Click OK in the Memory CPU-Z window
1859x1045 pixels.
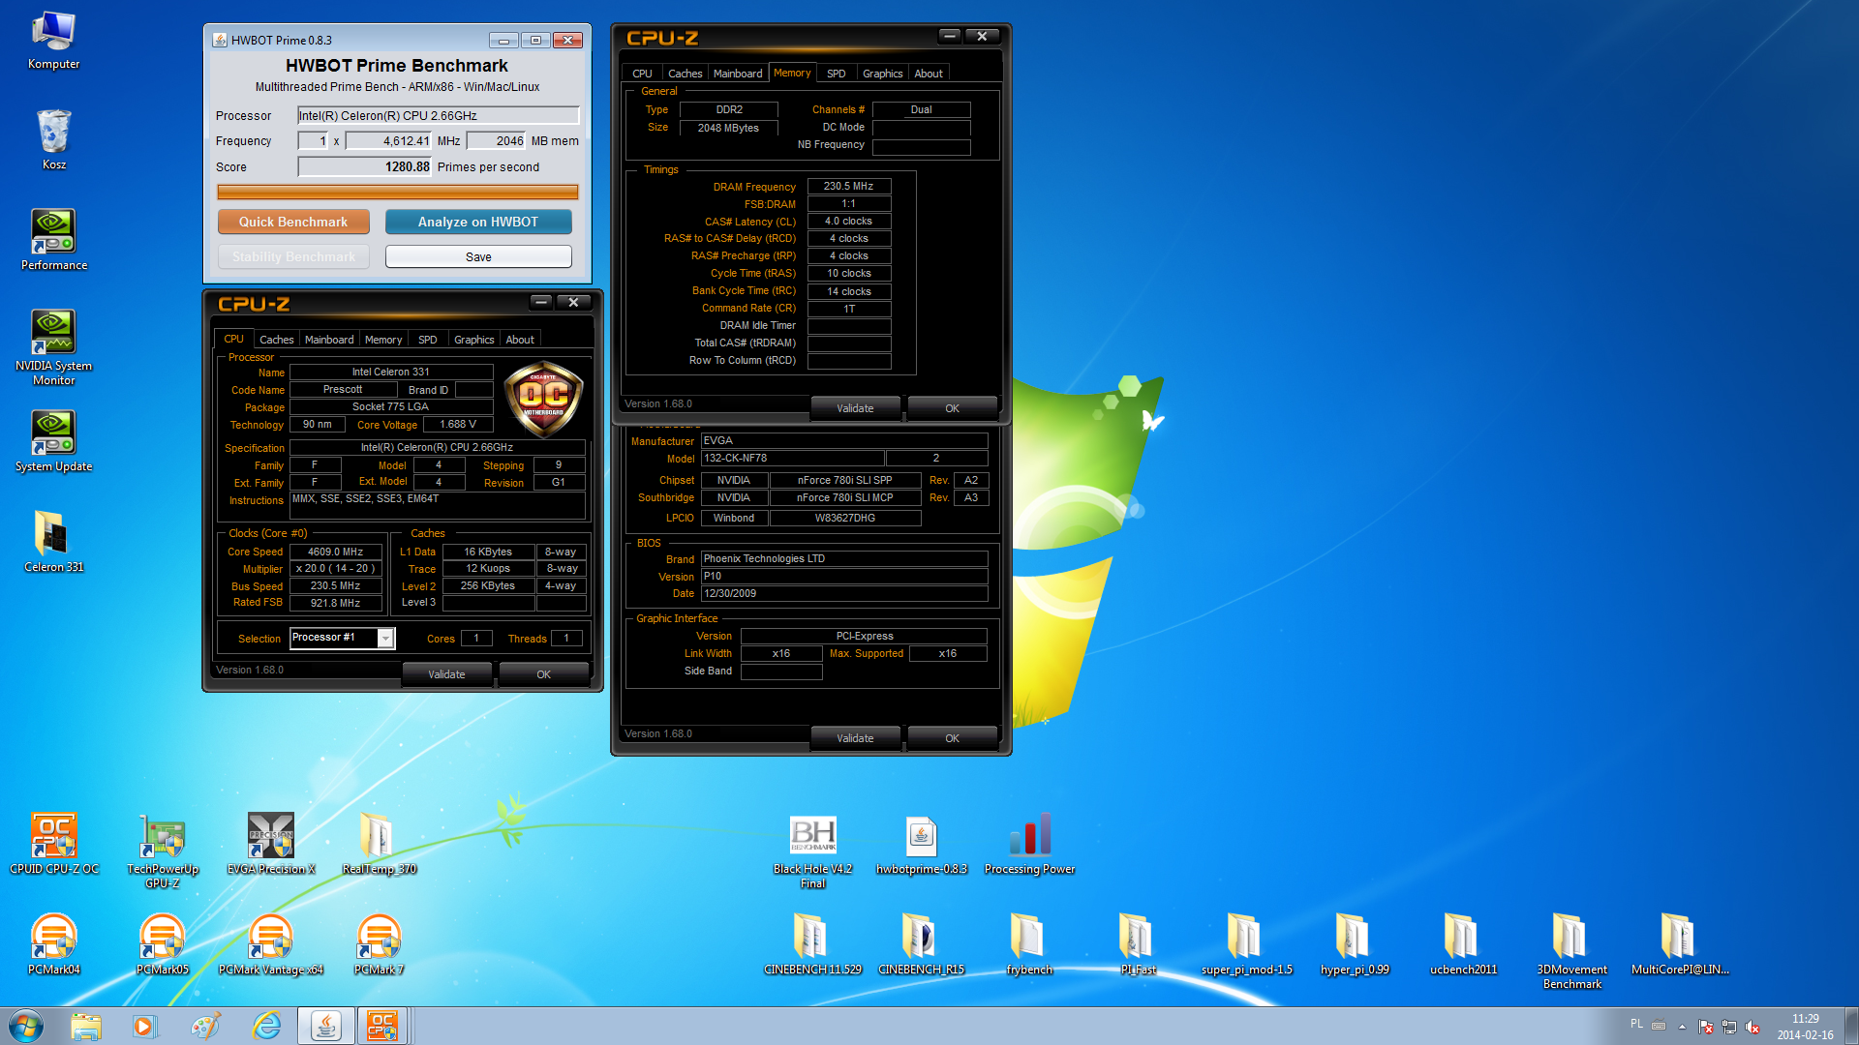[953, 408]
